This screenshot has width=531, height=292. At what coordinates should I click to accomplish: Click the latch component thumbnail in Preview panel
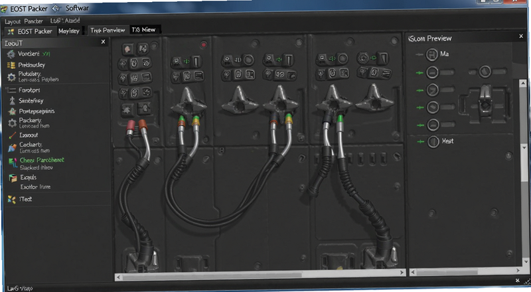coord(485,102)
